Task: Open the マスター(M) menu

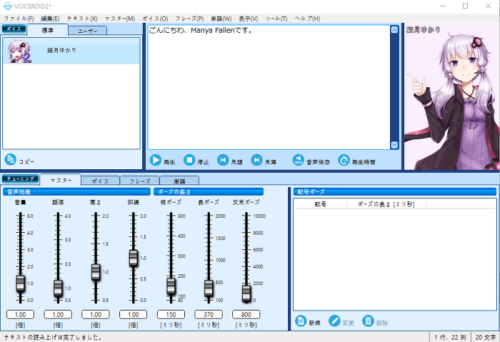Action: coord(120,19)
